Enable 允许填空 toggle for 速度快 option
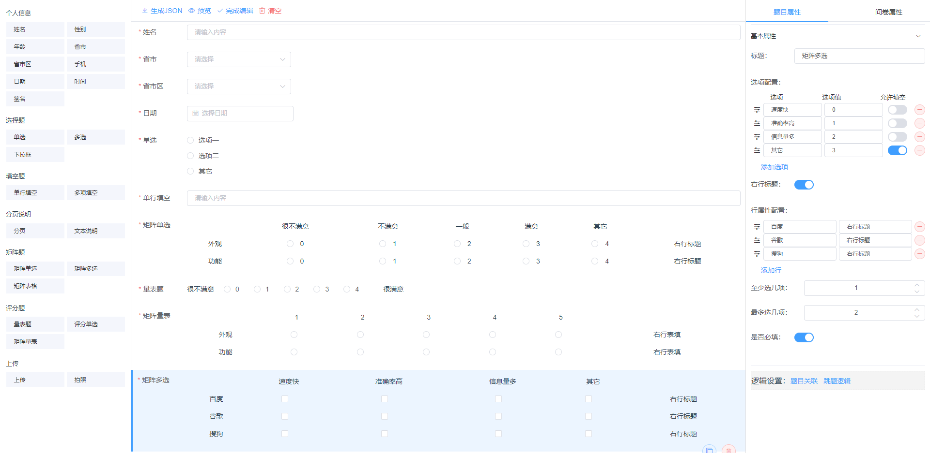This screenshot has width=930, height=453. (897, 110)
